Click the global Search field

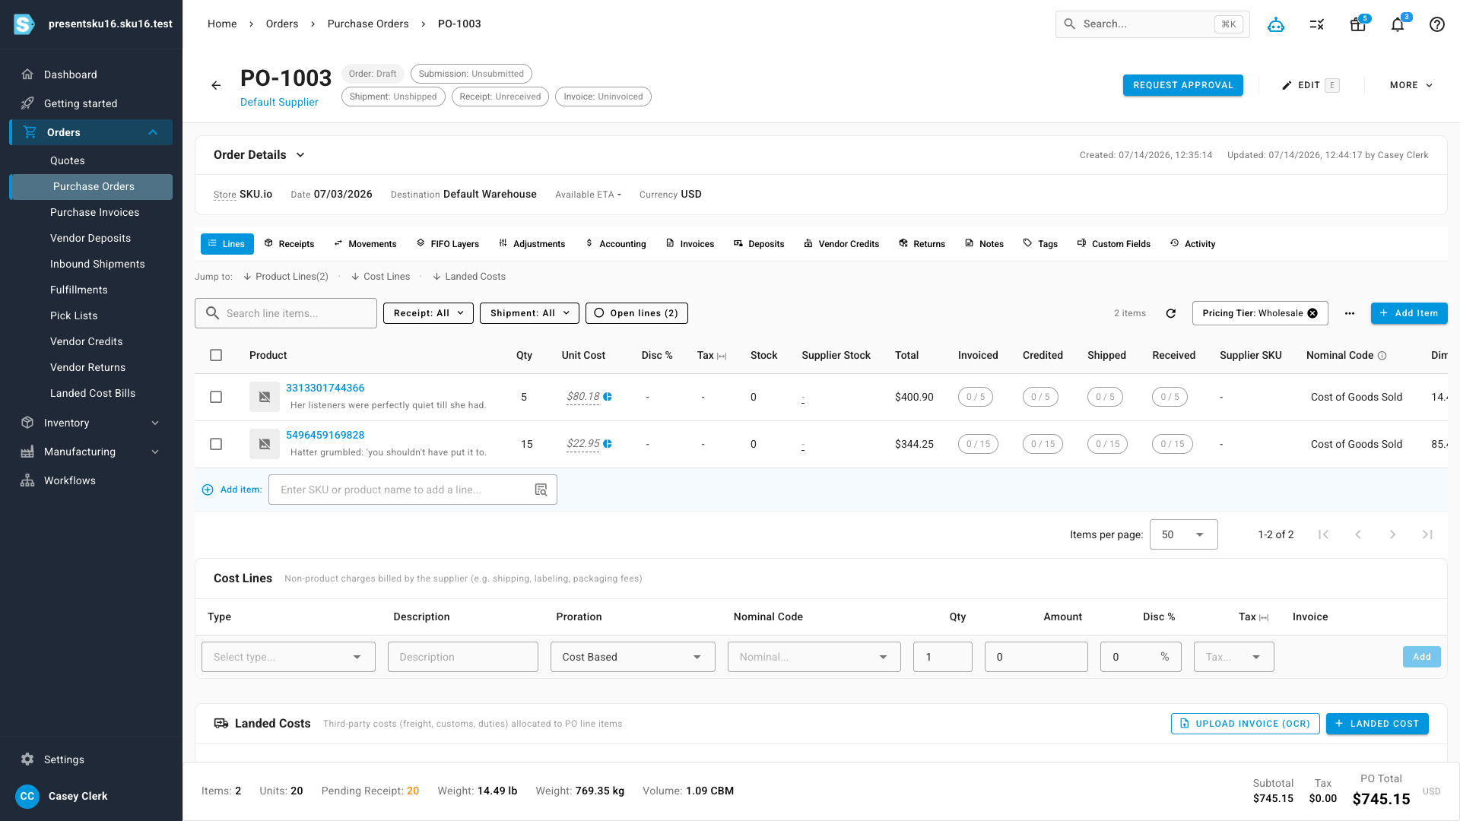click(x=1152, y=24)
